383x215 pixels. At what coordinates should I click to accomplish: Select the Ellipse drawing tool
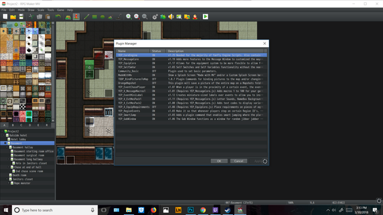click(x=102, y=17)
